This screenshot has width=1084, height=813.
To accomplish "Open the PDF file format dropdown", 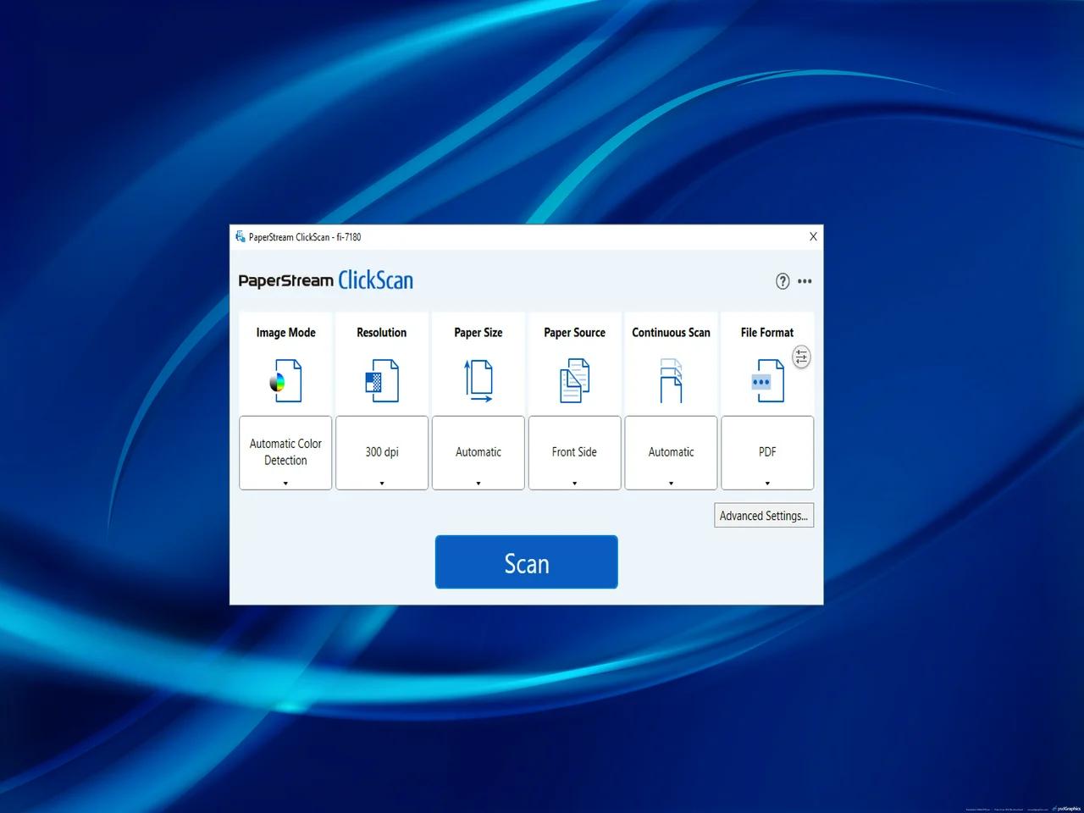I will coord(767,453).
